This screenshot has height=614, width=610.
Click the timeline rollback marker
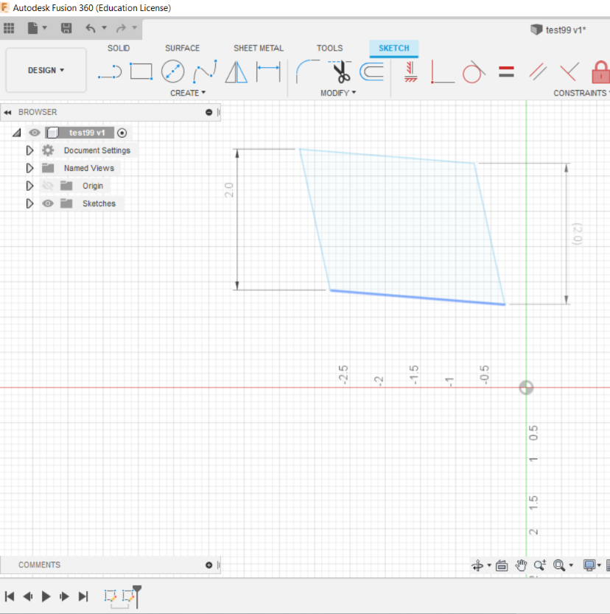(137, 596)
